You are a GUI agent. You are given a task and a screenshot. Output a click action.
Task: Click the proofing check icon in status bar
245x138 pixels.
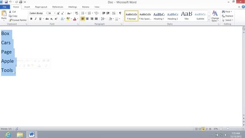coord(16,129)
